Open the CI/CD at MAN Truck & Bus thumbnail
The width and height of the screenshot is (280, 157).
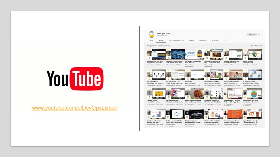pyautogui.click(x=214, y=75)
